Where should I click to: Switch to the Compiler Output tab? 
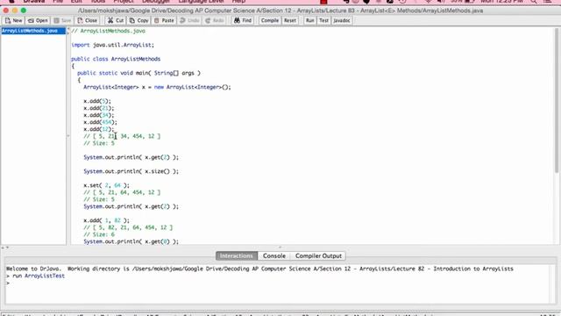point(318,255)
